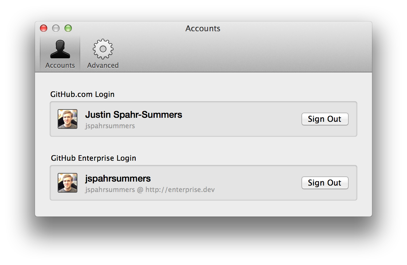Screen dimensions: 407x265
Task: Click the http://enterprise.dev address text
Action: (180, 190)
